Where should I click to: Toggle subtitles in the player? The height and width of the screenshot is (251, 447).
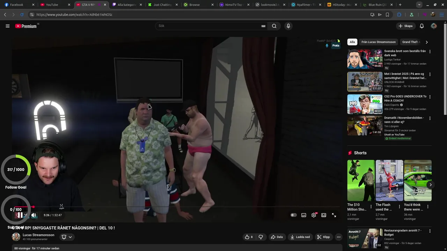(x=303, y=215)
